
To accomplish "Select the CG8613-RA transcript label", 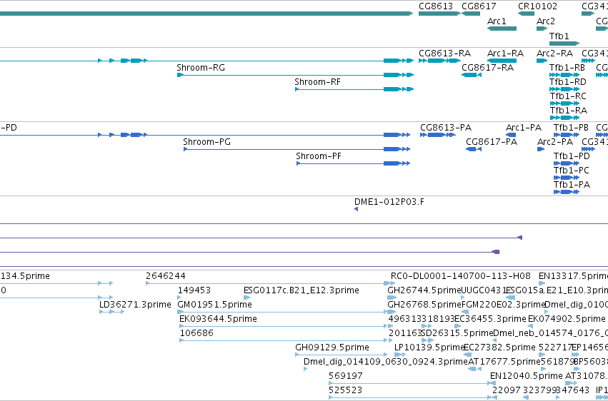I will tap(445, 54).
